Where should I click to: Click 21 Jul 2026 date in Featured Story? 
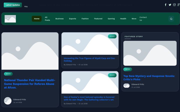135,87
